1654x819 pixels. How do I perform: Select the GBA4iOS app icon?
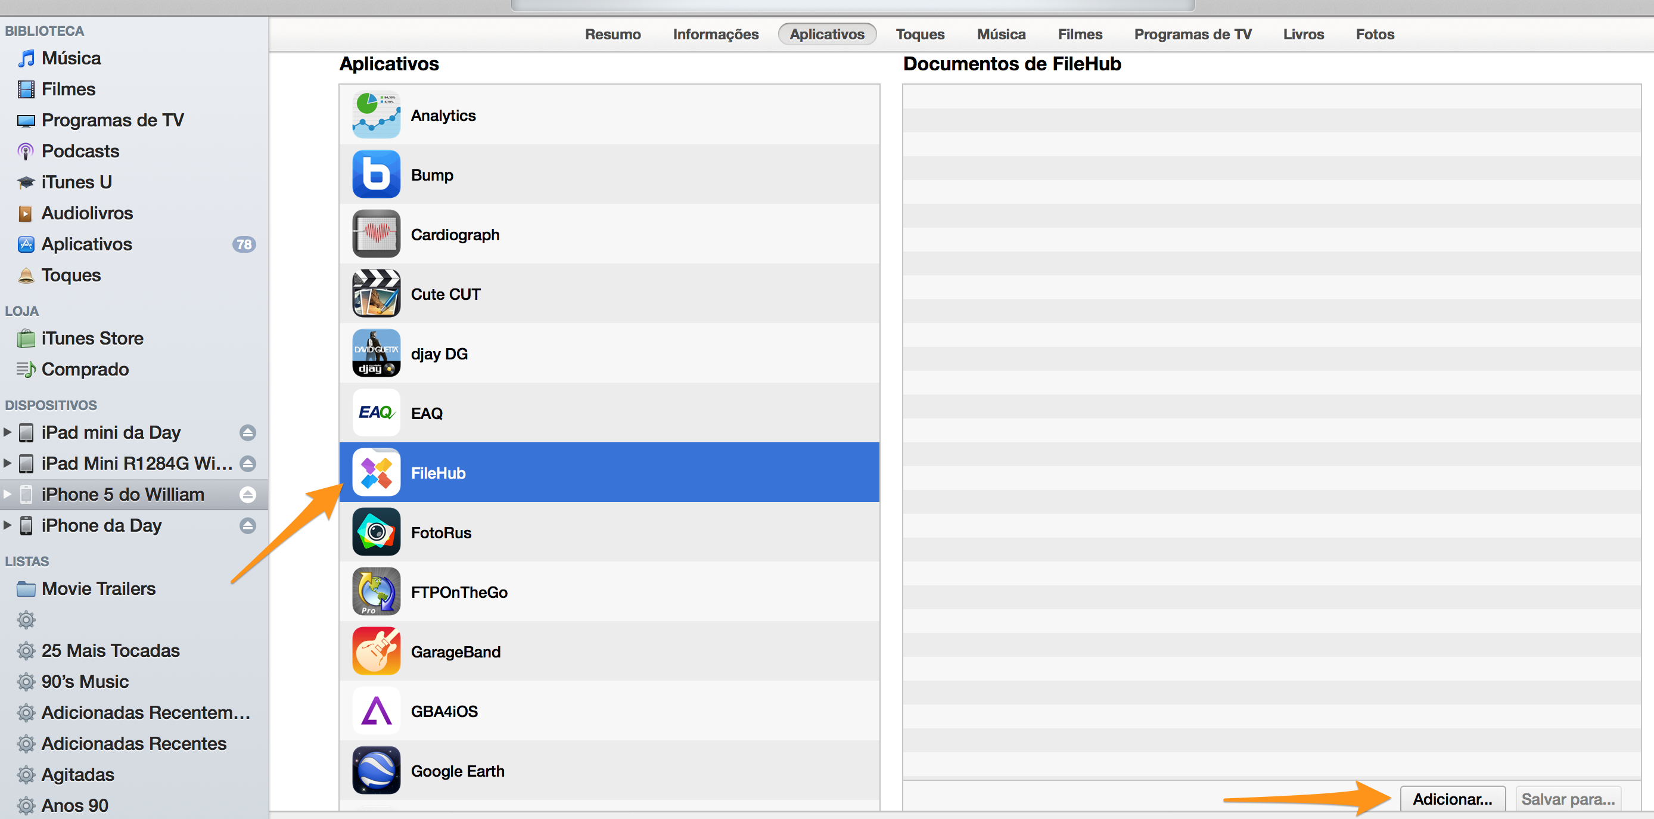(376, 711)
